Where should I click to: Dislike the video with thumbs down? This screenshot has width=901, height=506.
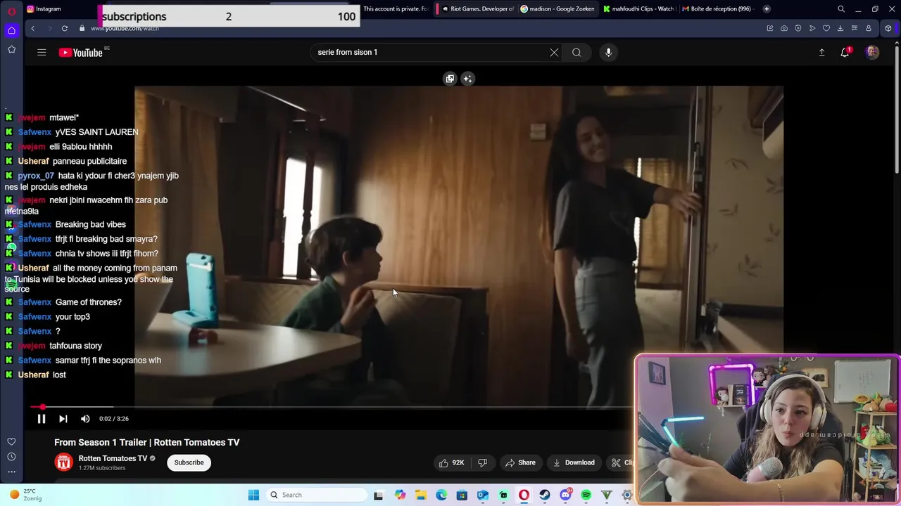pos(482,462)
